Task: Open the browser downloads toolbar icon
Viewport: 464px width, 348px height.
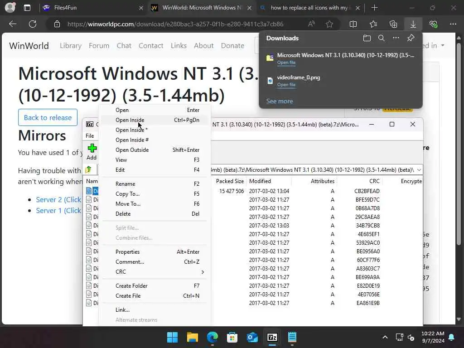Action: coord(413,24)
